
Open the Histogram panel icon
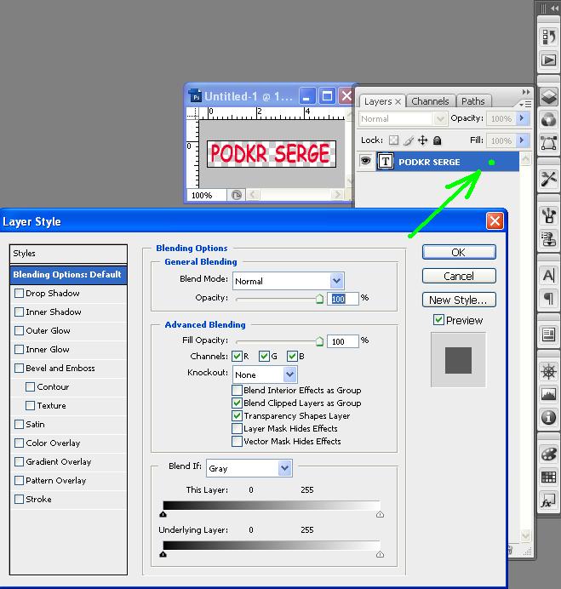click(x=548, y=394)
